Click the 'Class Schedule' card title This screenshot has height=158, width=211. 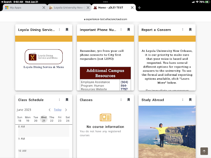click(31, 100)
